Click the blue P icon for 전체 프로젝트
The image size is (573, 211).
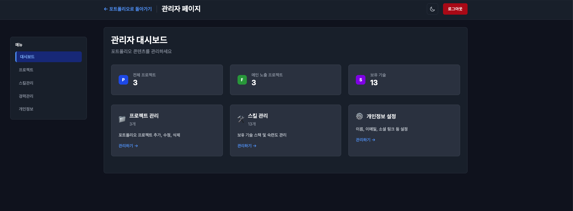tap(123, 80)
